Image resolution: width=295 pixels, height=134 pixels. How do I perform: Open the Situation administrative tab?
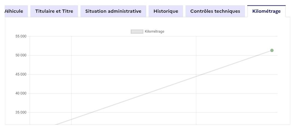pos(113,11)
